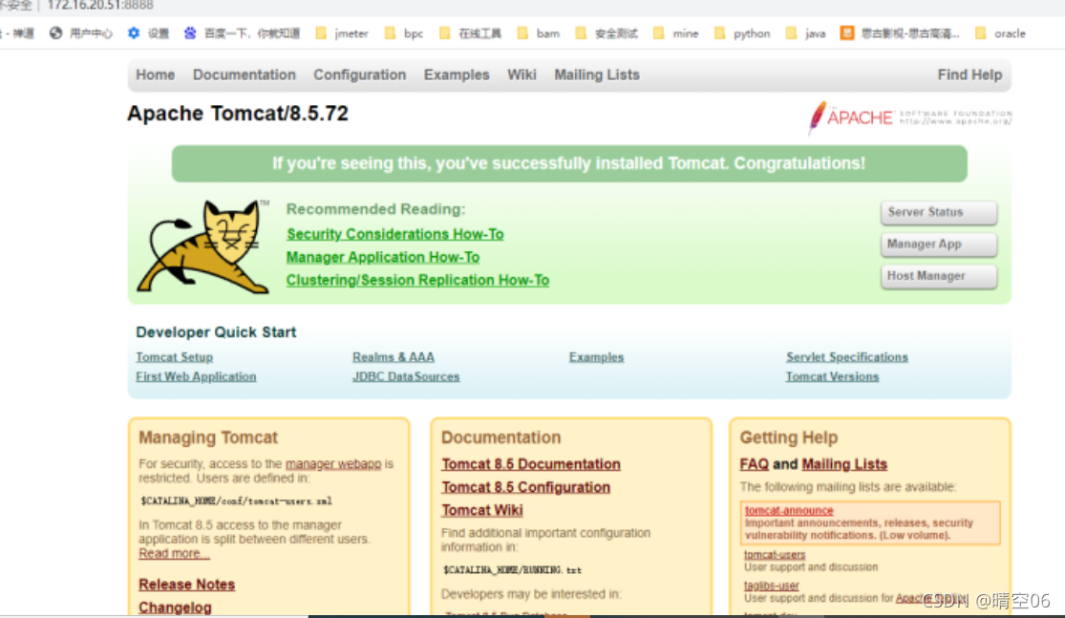The height and width of the screenshot is (618, 1065).
Task: Open Changelog link
Action: [x=175, y=607]
